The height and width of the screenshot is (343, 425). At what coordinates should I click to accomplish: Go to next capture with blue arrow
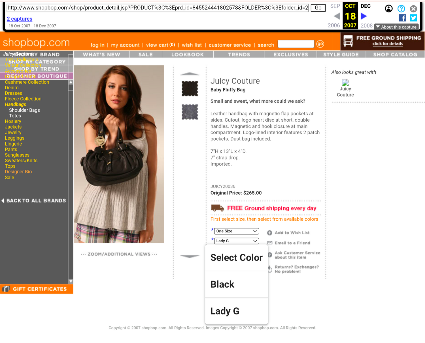pyautogui.click(x=364, y=16)
